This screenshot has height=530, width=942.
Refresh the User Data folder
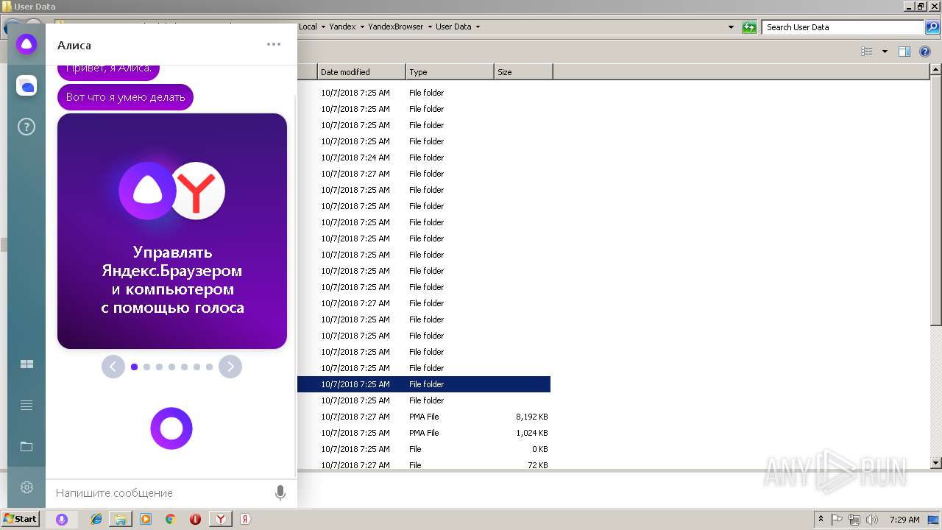(x=749, y=27)
